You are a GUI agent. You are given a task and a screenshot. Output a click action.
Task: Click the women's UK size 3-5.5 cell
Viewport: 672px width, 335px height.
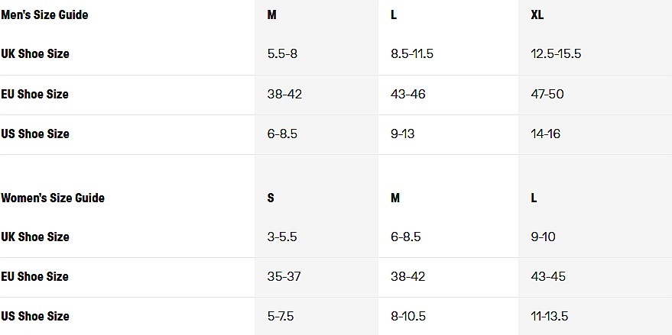(x=283, y=237)
